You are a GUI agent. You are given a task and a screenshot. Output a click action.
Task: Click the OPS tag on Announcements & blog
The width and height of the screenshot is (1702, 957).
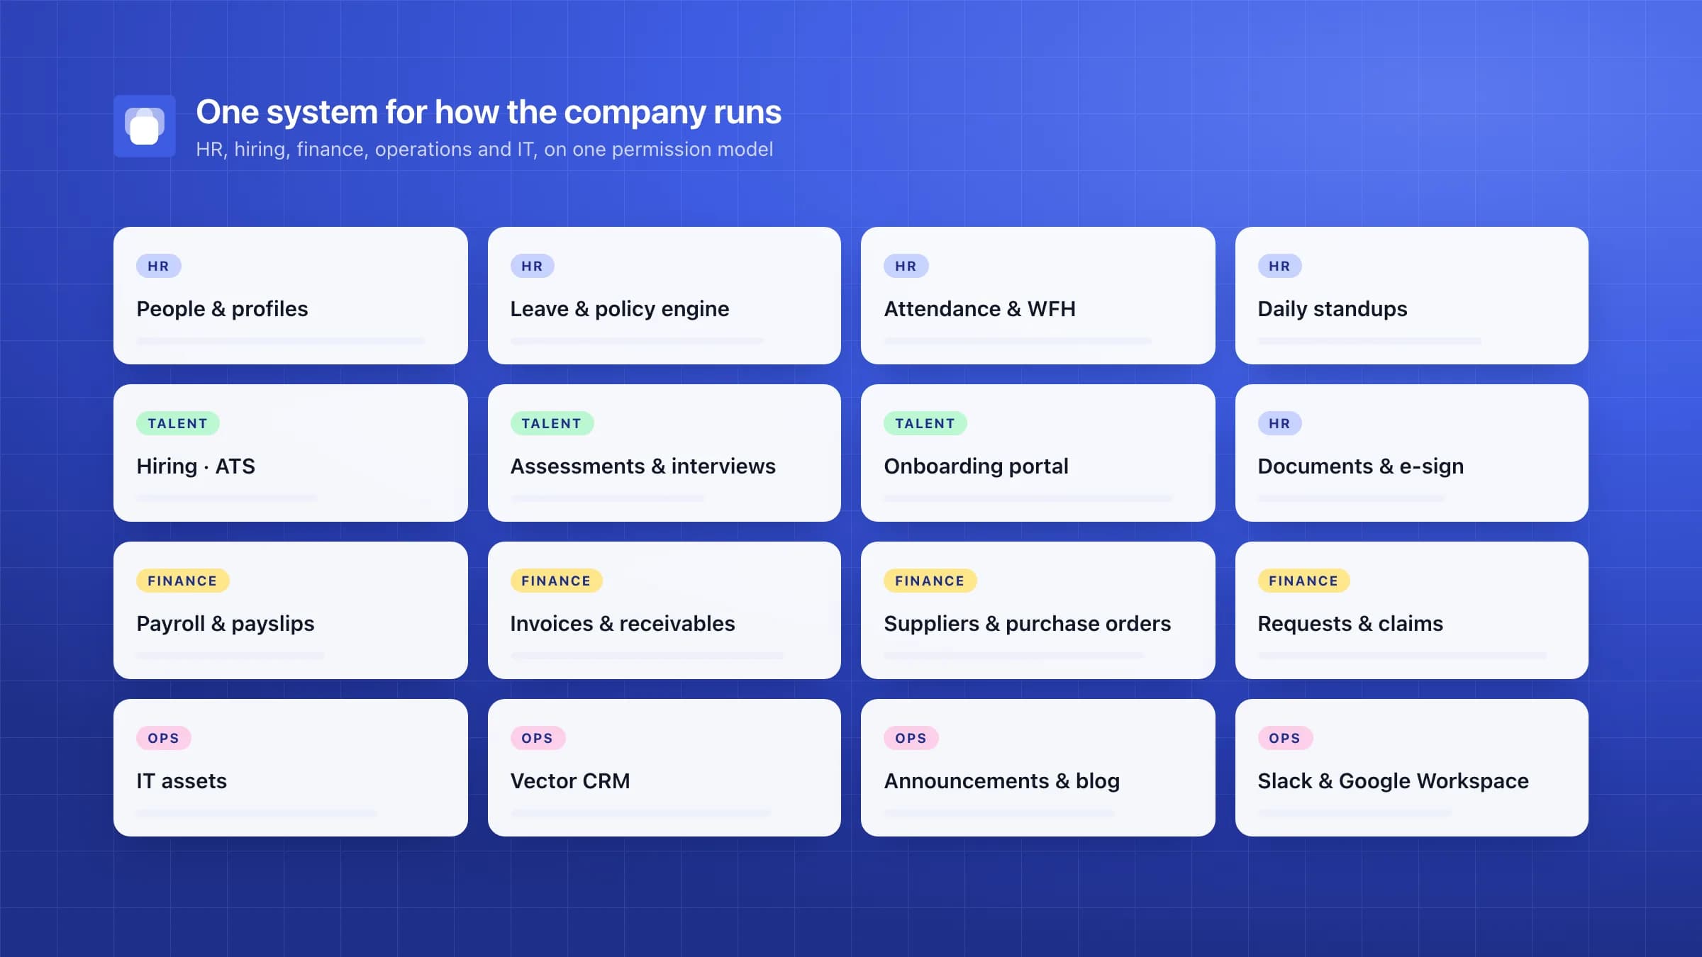tap(911, 738)
